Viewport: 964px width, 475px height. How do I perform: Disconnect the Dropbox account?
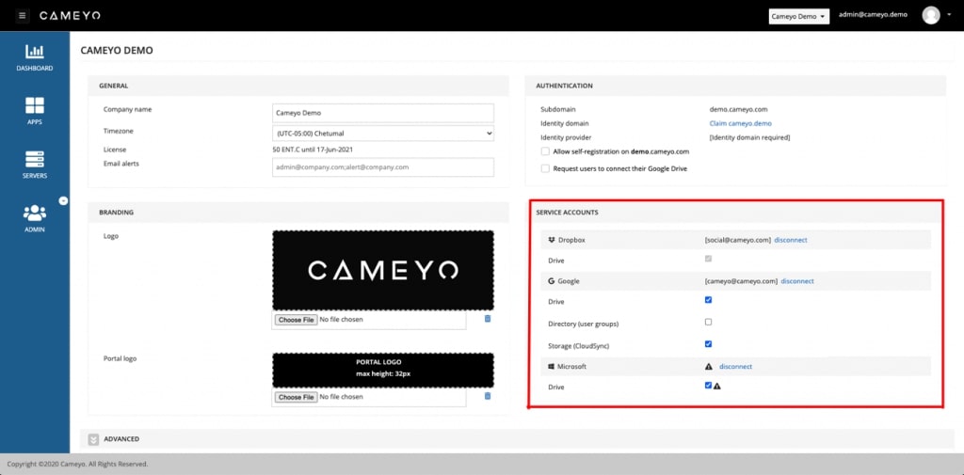pyautogui.click(x=791, y=240)
